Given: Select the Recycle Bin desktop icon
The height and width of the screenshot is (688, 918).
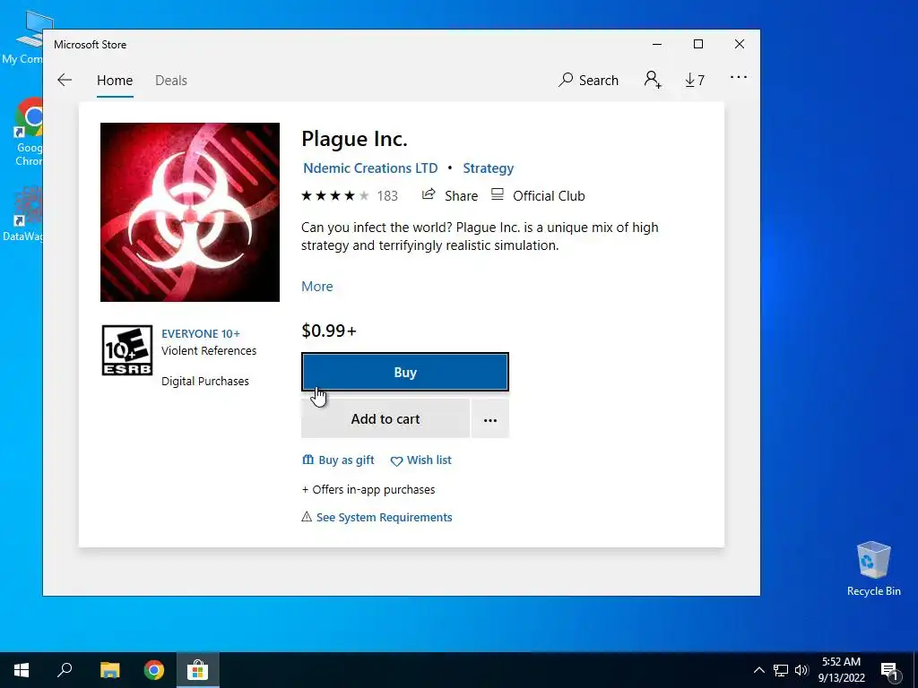Looking at the screenshot, I should [873, 568].
